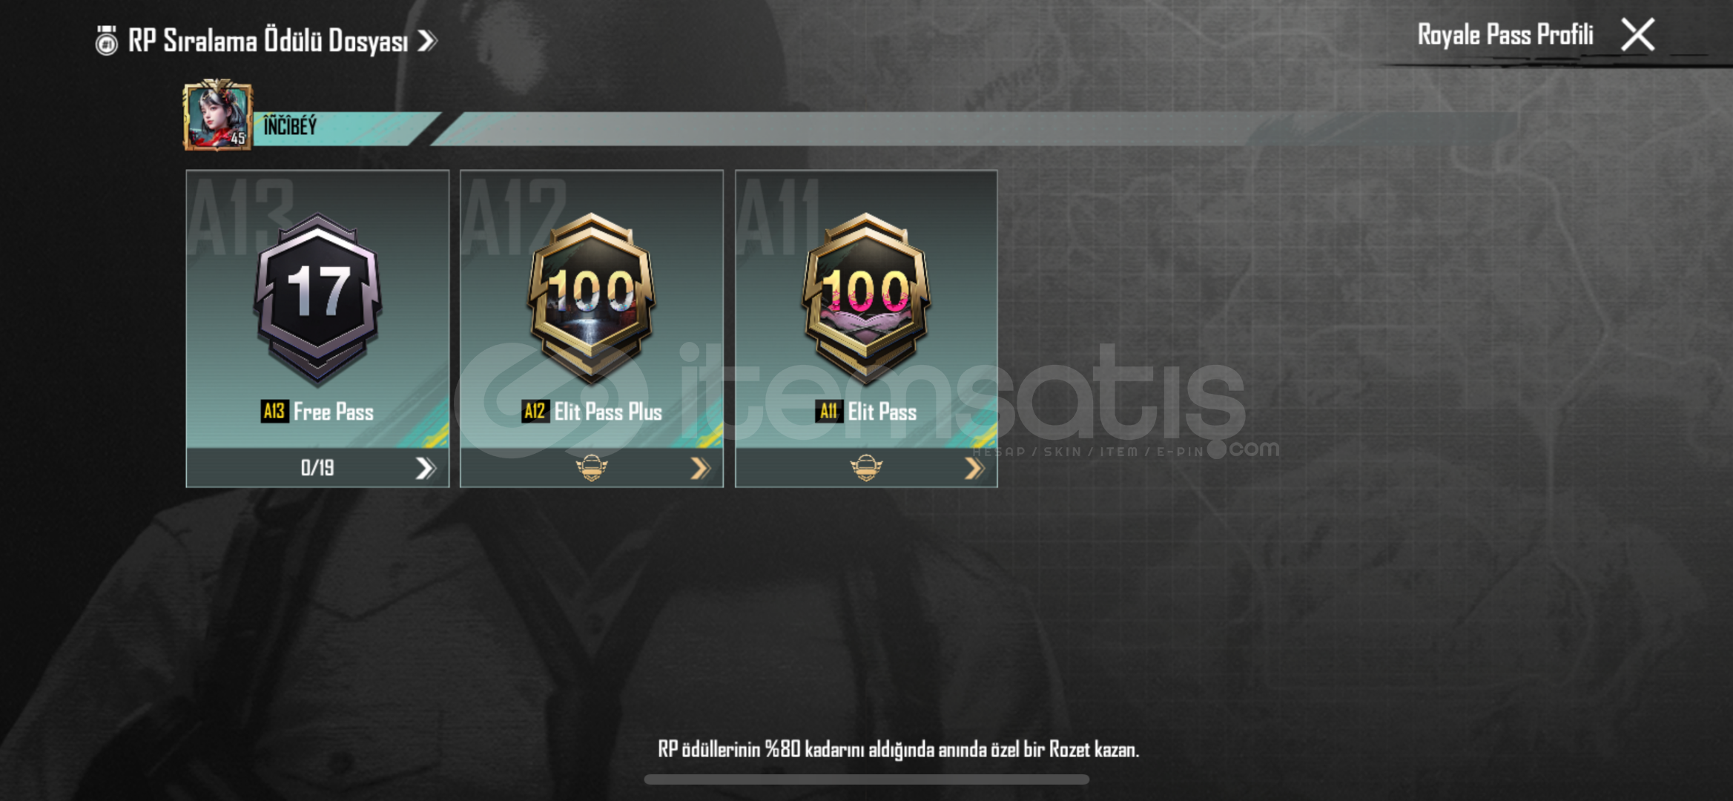Expand the A12 Elit Pass Plus arrow
The width and height of the screenshot is (1733, 801).
click(700, 468)
